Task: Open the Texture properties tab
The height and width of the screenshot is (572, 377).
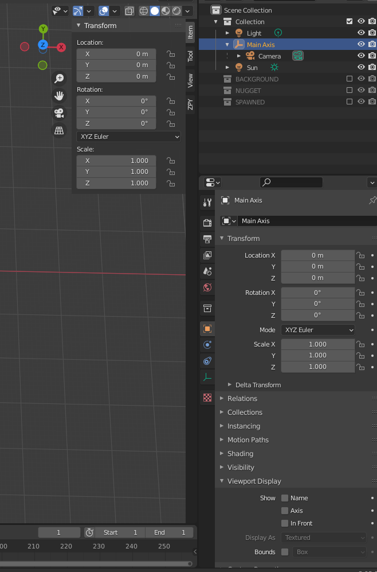Action: 207,397
